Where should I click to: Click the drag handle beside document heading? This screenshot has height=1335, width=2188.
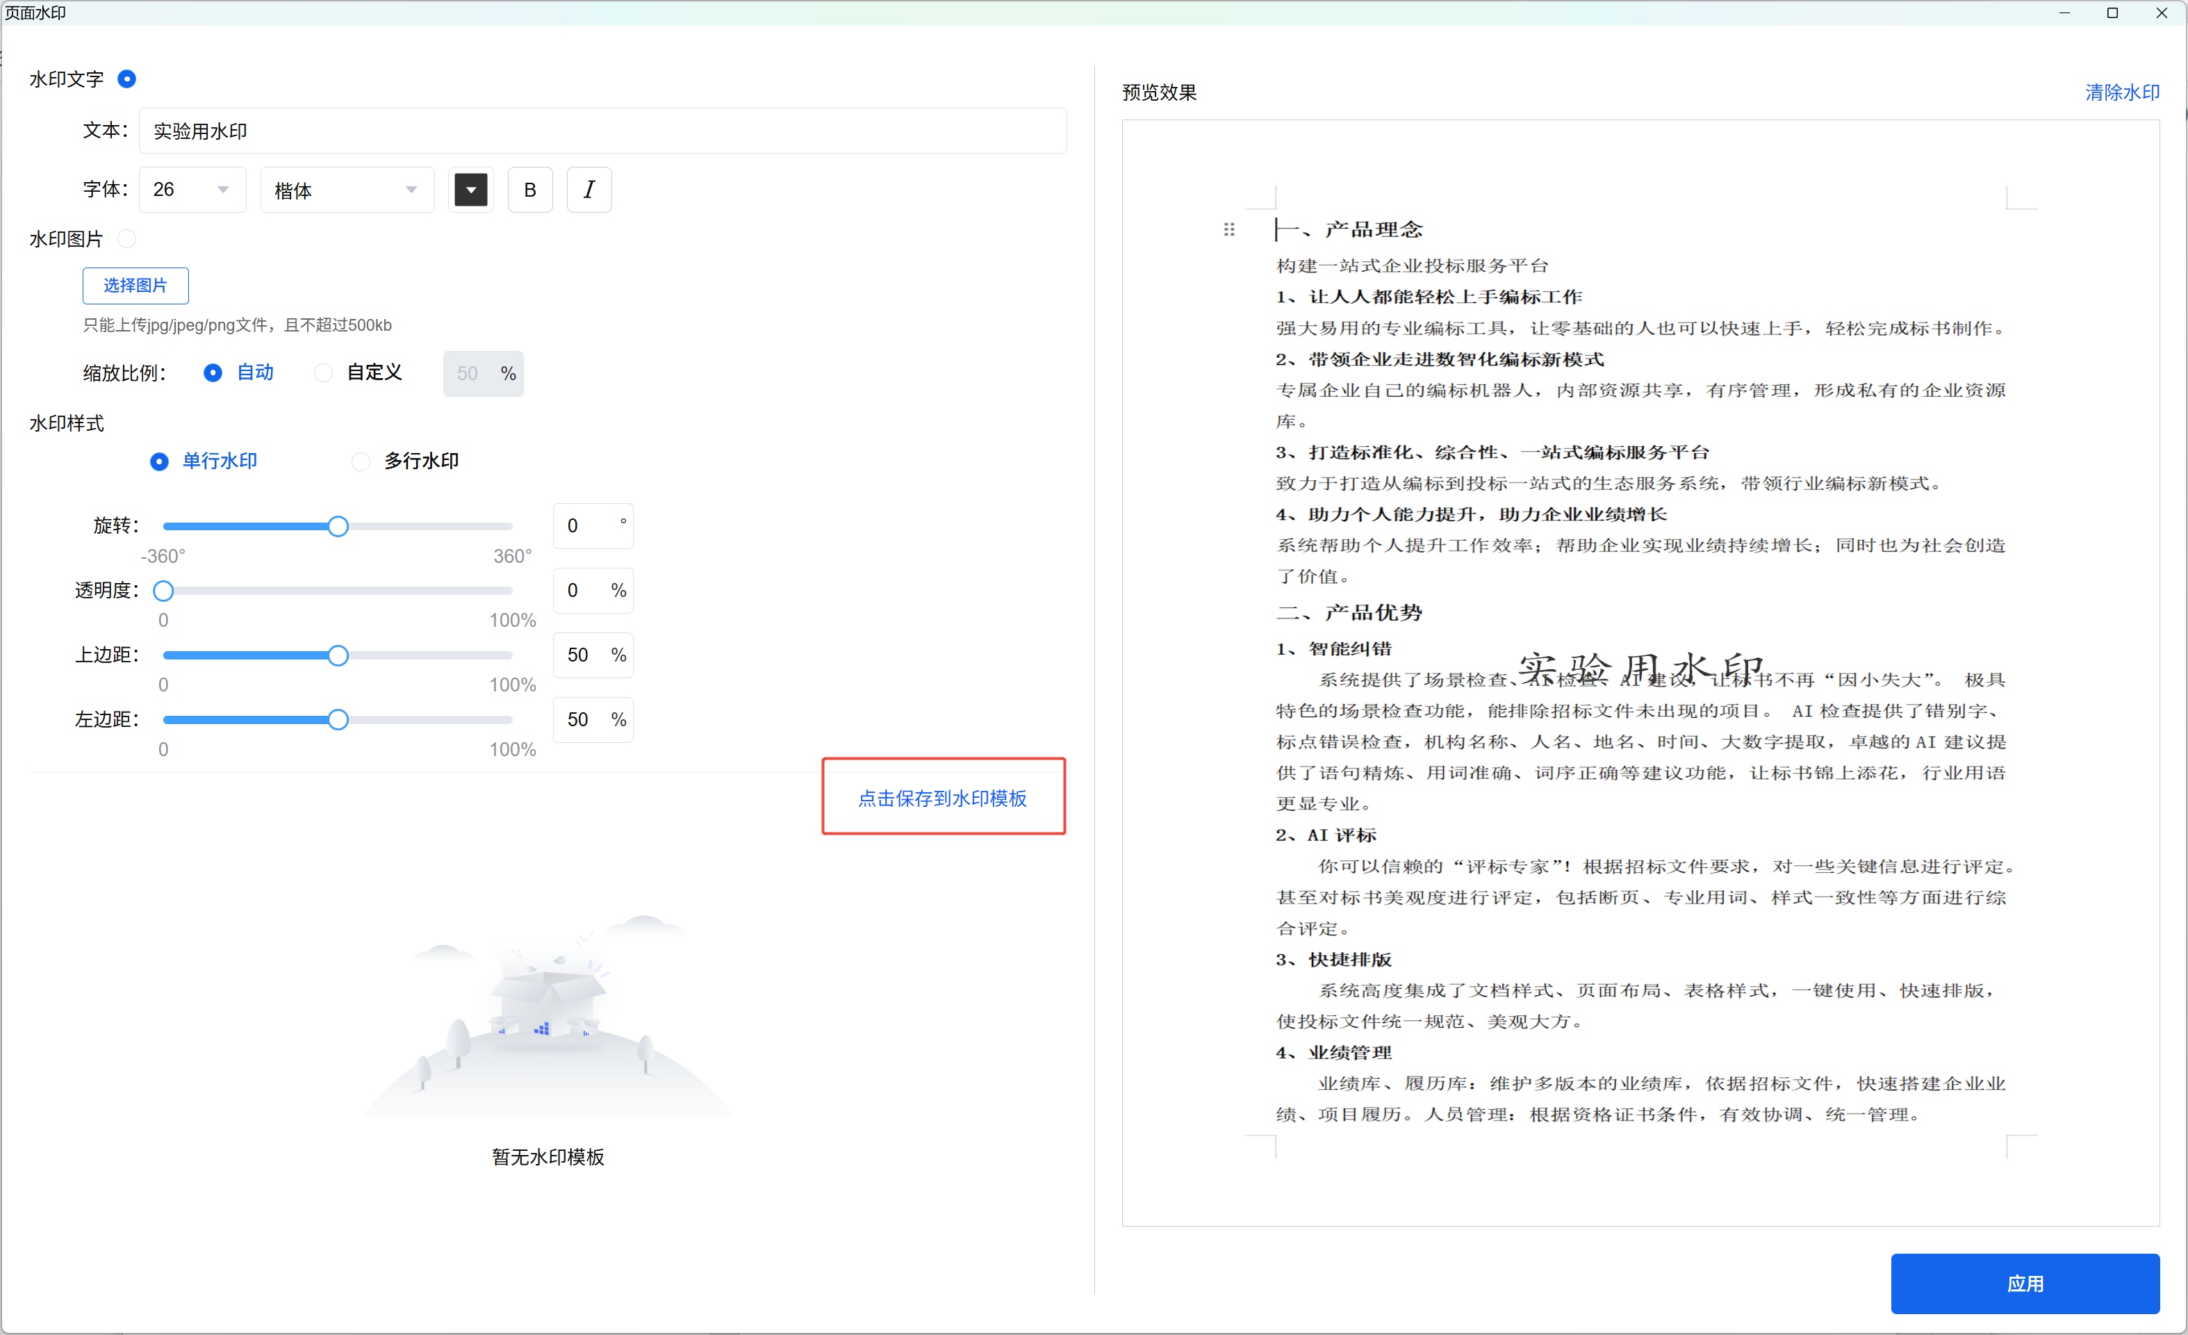[1229, 229]
